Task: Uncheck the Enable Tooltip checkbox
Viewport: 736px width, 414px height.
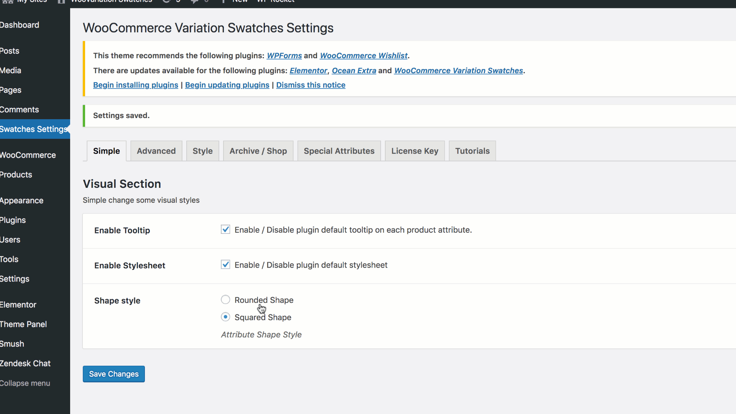Action: pyautogui.click(x=225, y=230)
